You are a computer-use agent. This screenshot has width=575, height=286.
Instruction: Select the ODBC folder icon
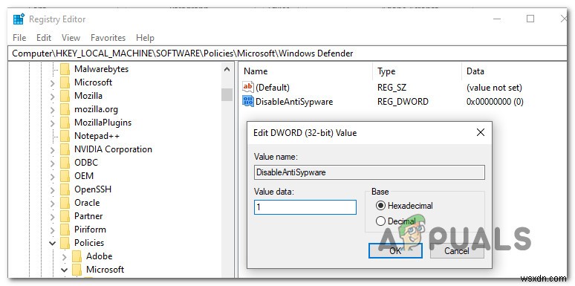(x=65, y=163)
